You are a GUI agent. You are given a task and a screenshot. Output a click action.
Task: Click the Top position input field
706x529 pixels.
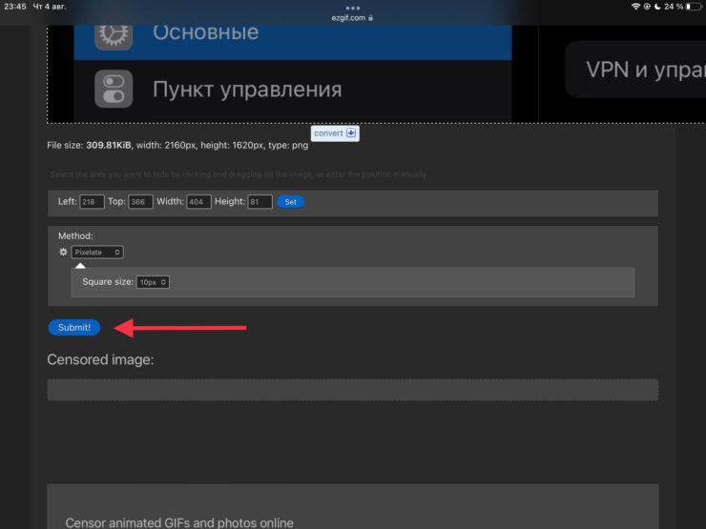coord(140,202)
